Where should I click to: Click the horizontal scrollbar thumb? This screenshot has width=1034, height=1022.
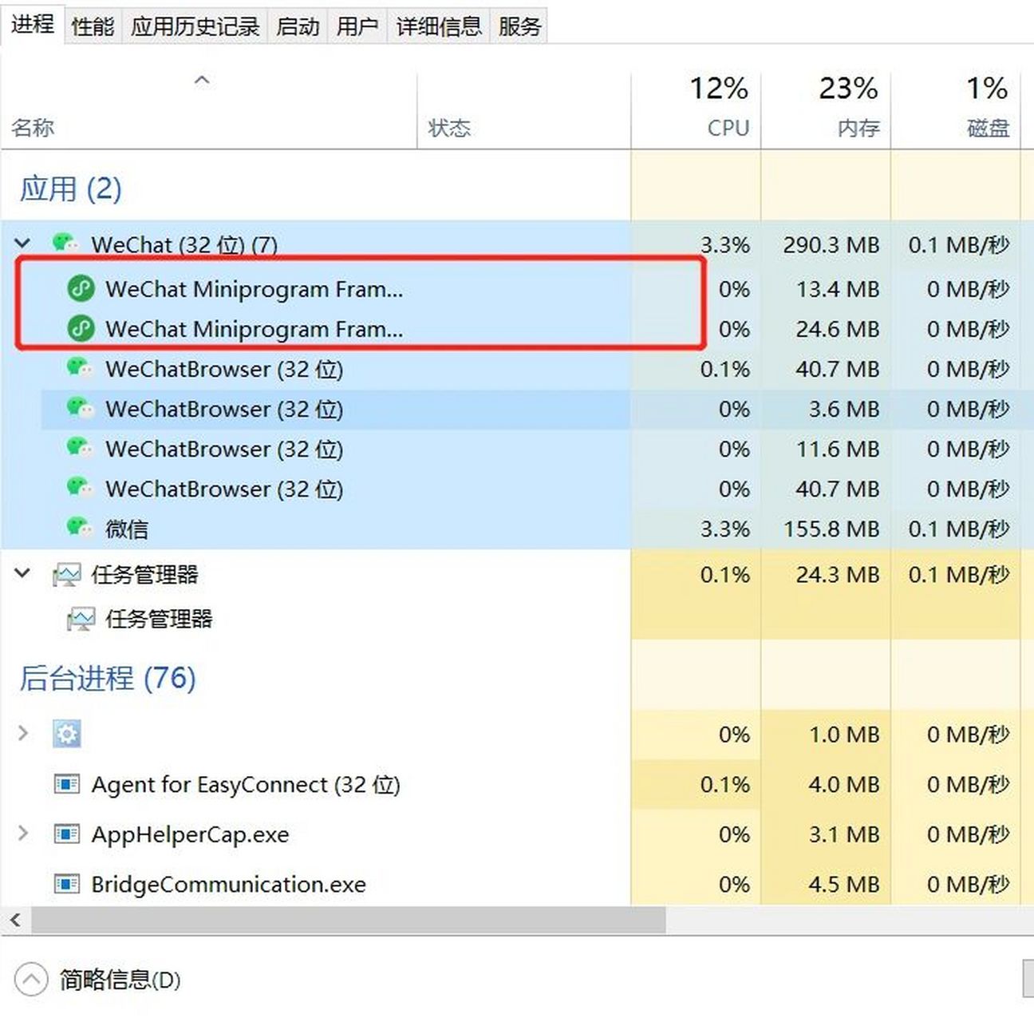(348, 920)
